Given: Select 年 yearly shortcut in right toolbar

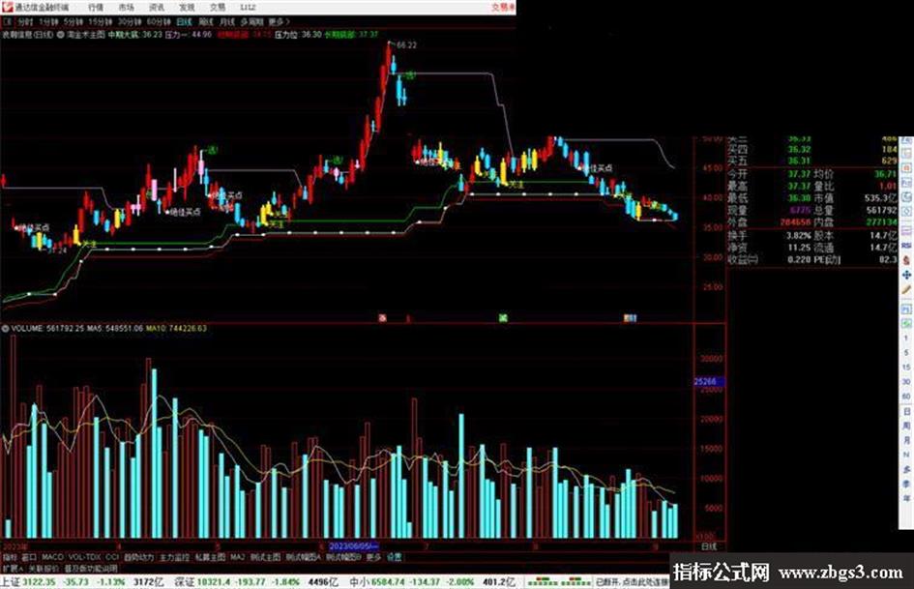Looking at the screenshot, I should click(x=906, y=499).
